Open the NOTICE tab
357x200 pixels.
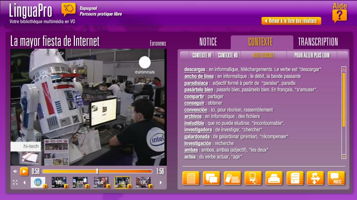pos(208,42)
